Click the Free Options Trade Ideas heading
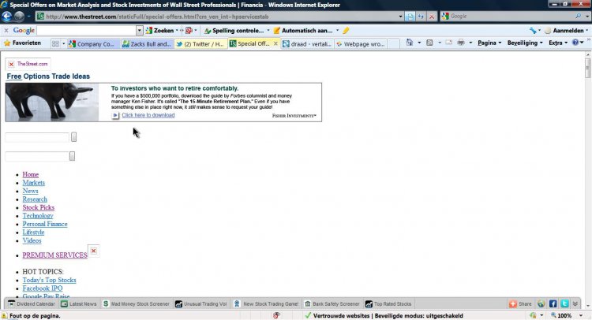This screenshot has height=320, width=592. 48,76
